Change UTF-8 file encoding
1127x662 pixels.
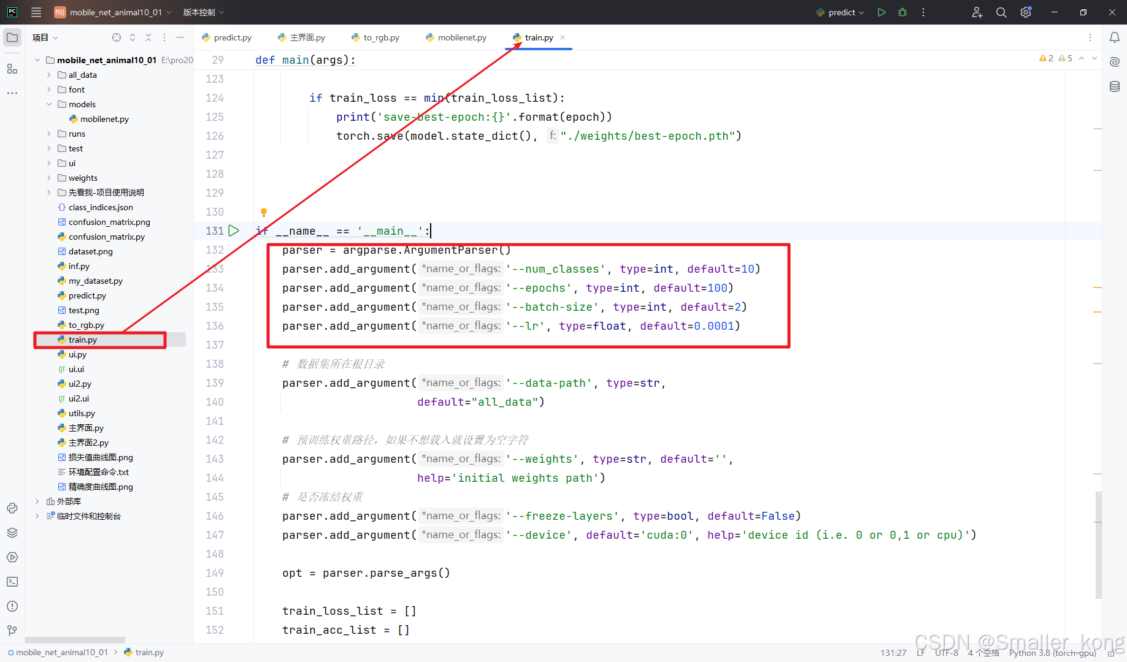pyautogui.click(x=946, y=653)
